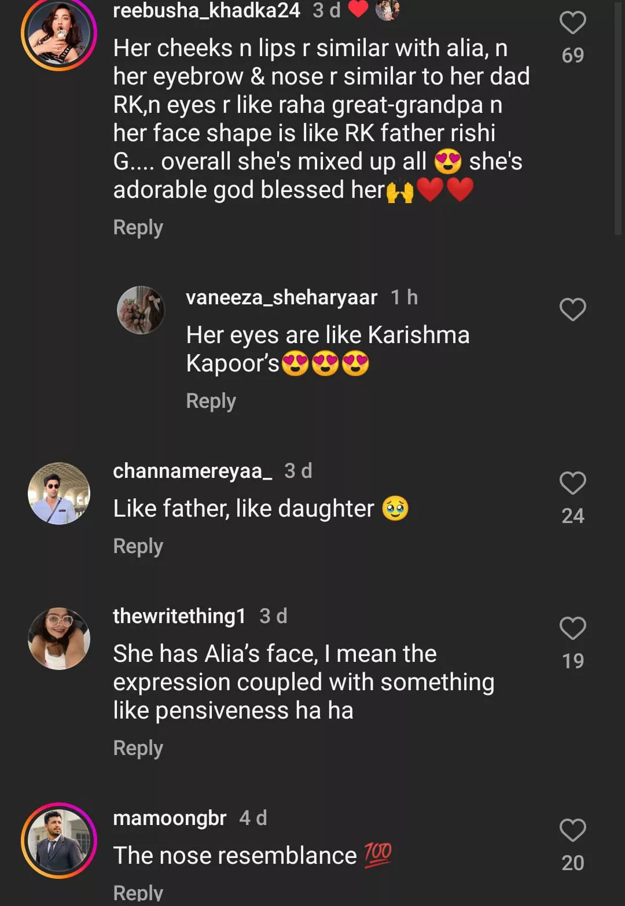Like thewritething1's comment using the heart
Screen dimensions: 625x906
click(x=572, y=628)
